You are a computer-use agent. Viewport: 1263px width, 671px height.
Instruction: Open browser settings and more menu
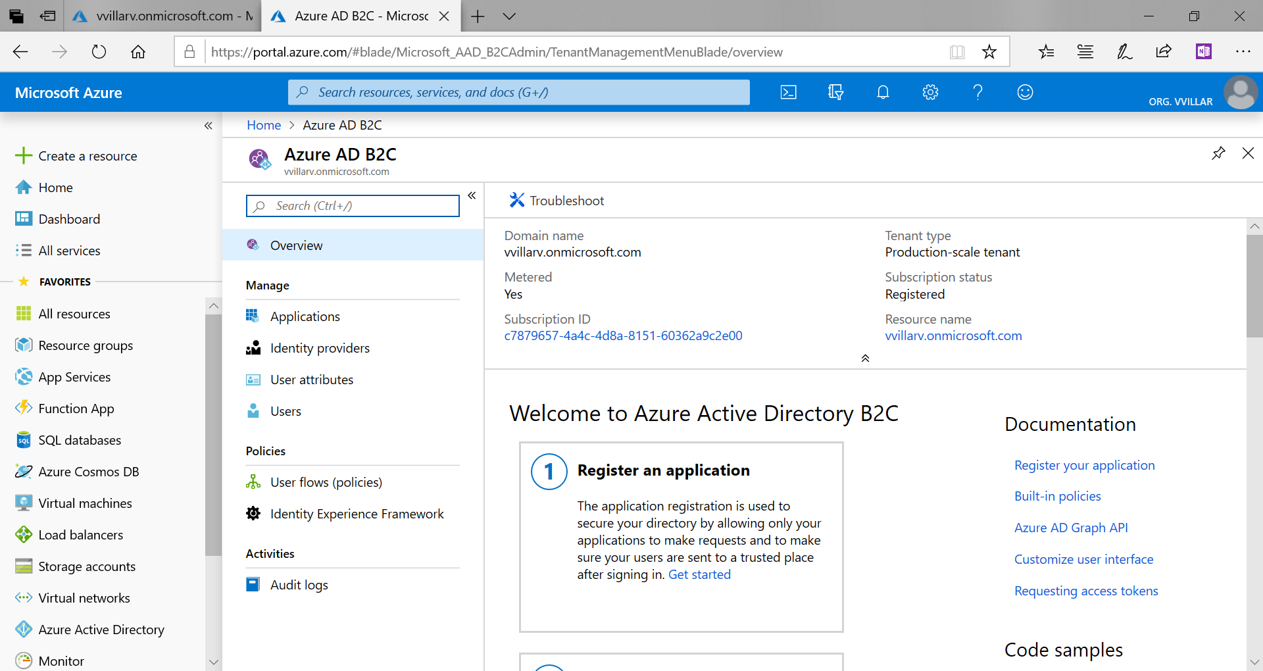(x=1243, y=51)
